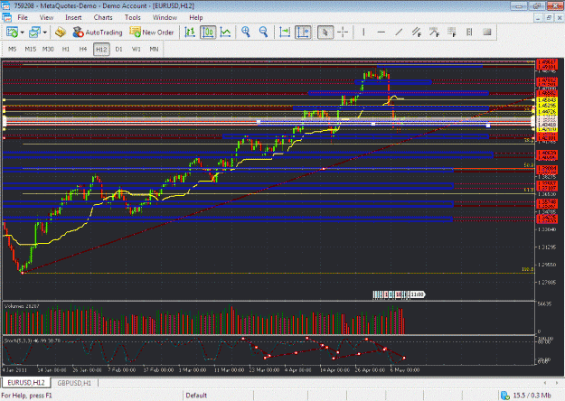Open the File menu
This screenshot has width=565, height=401.
pyautogui.click(x=23, y=18)
